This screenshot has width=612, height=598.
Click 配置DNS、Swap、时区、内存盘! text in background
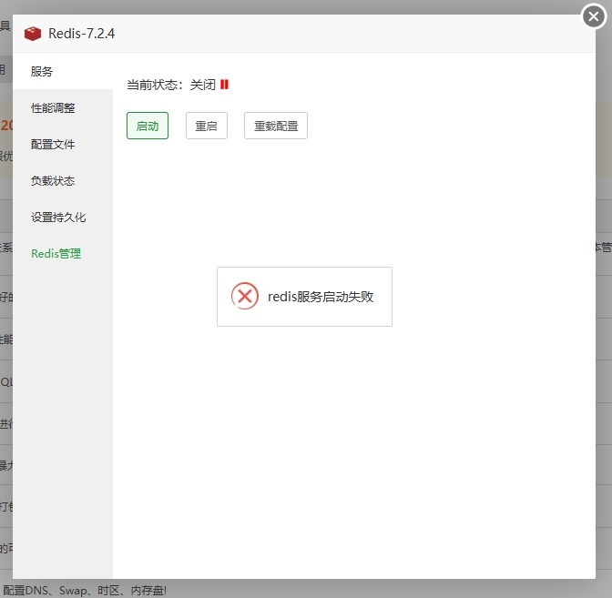85,591
